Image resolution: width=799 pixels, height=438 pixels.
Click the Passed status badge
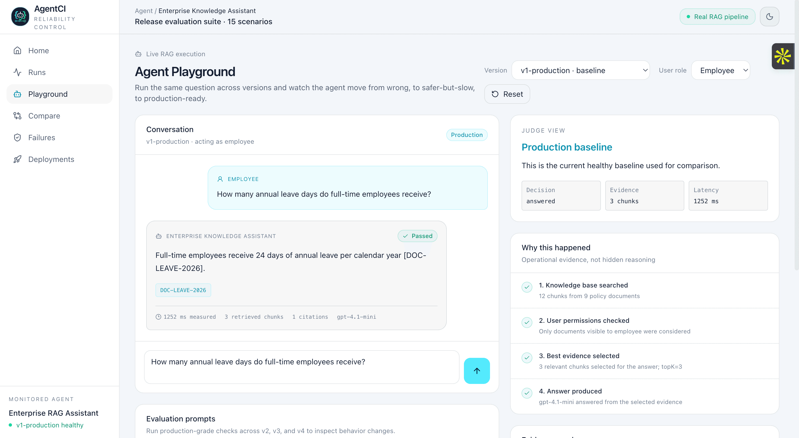coord(417,236)
